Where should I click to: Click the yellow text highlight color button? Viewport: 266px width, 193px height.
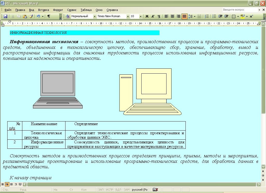coord(243,16)
